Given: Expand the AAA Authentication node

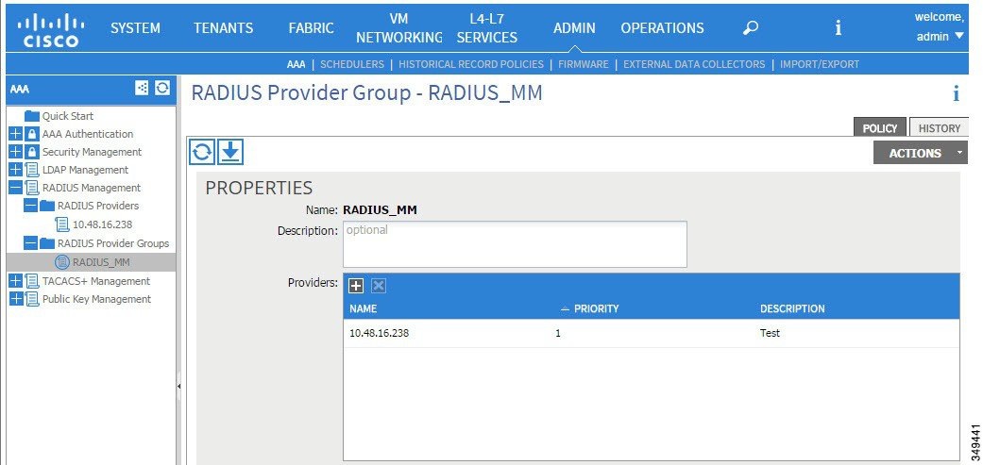Looking at the screenshot, I should 16,134.
